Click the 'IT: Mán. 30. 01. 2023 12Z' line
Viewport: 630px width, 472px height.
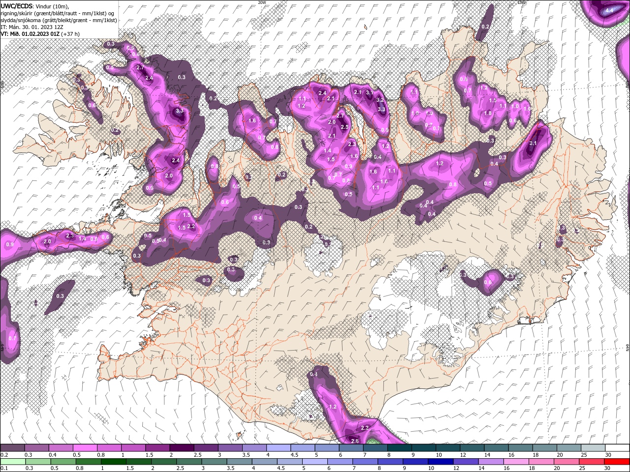(31, 27)
